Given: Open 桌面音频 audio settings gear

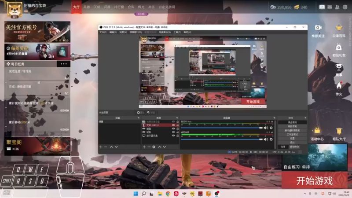Looking at the screenshot, I should coord(271,139).
